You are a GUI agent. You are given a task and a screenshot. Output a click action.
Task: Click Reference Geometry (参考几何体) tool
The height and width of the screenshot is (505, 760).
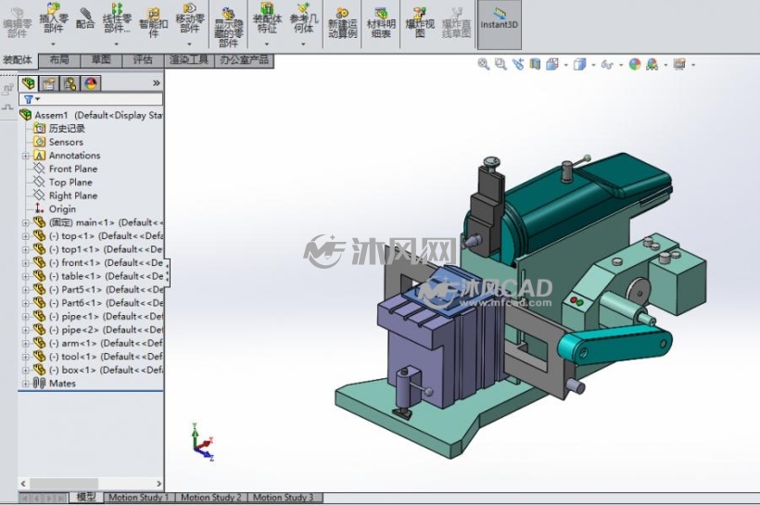click(x=303, y=19)
